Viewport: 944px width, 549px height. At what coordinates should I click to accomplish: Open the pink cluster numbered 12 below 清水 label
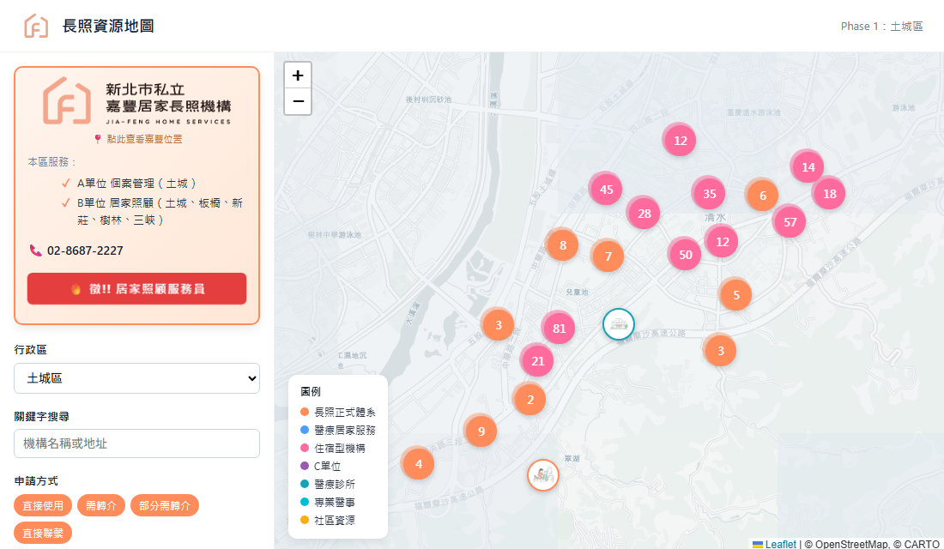[722, 241]
